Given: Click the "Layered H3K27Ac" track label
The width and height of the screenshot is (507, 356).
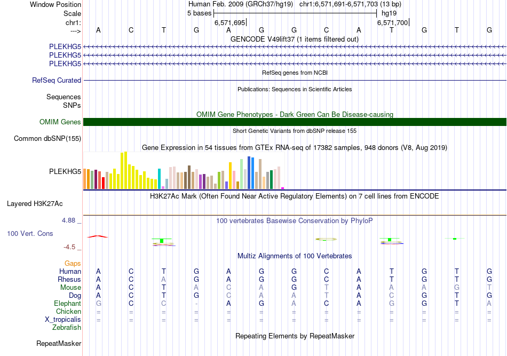Looking at the screenshot, I should [35, 204].
